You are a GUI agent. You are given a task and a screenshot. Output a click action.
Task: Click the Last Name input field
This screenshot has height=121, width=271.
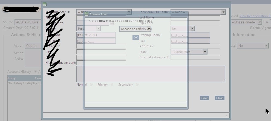click(x=195, y=17)
